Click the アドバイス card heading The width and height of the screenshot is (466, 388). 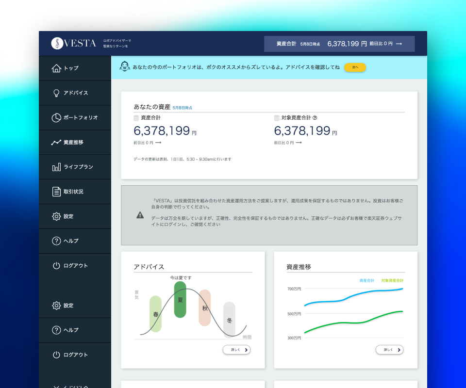pyautogui.click(x=149, y=267)
